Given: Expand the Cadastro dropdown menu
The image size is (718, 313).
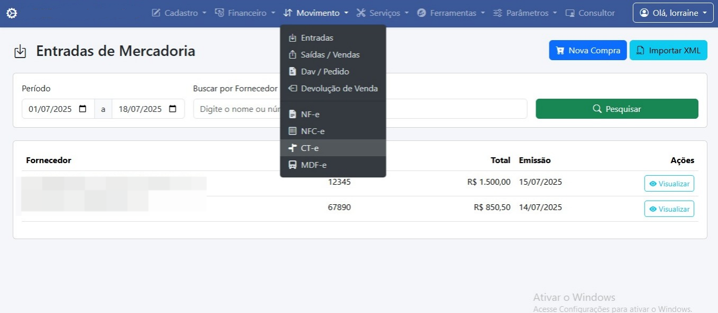Looking at the screenshot, I should point(179,13).
